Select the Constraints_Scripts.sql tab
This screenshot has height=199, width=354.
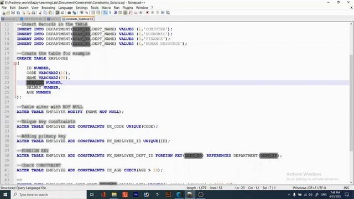(x=77, y=19)
